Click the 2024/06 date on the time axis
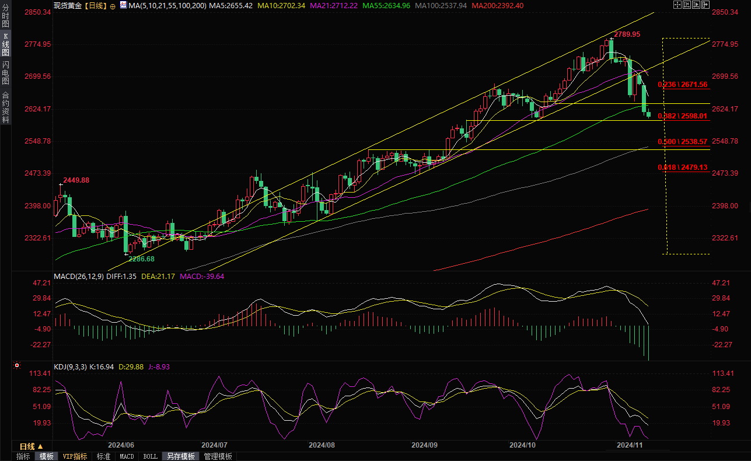751x461 pixels. point(121,445)
